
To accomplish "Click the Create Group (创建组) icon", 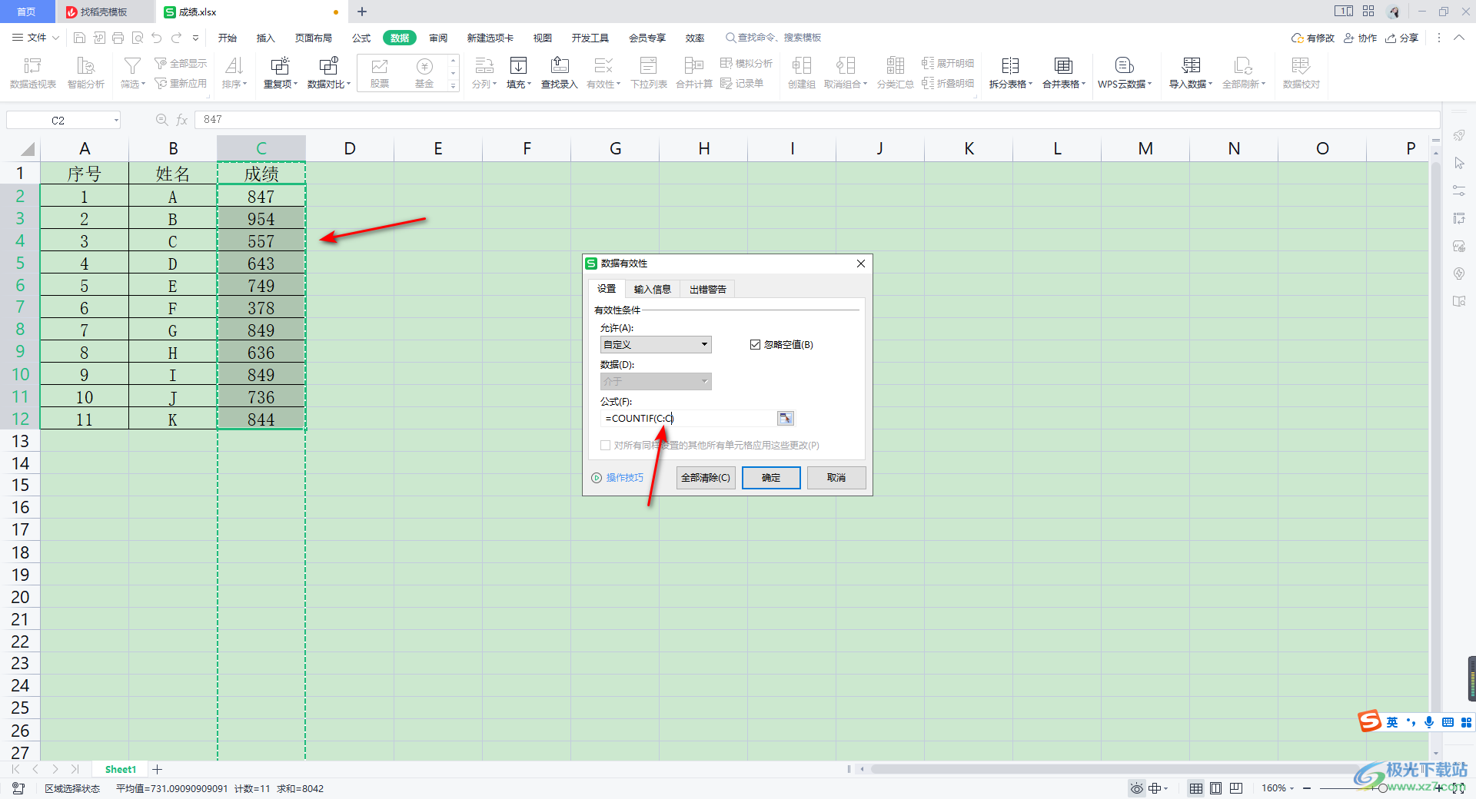I will click(802, 73).
